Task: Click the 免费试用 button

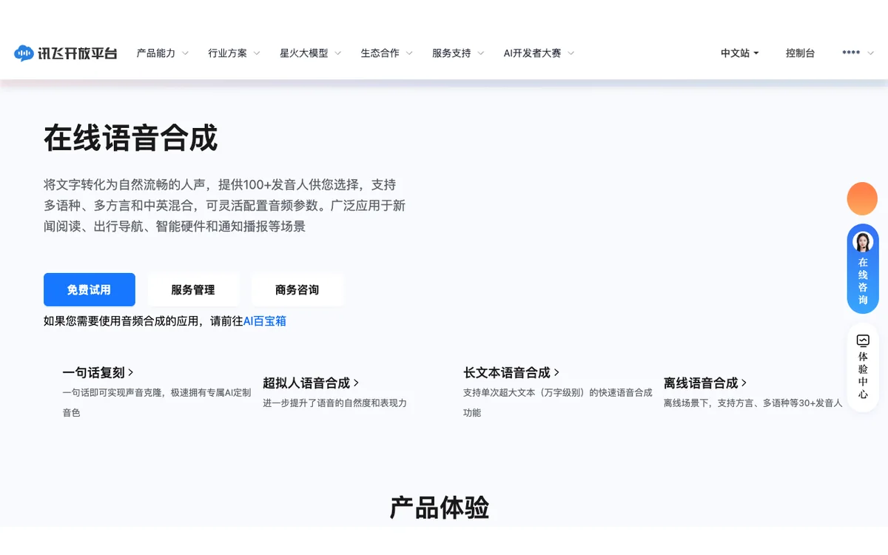Action: tap(90, 289)
